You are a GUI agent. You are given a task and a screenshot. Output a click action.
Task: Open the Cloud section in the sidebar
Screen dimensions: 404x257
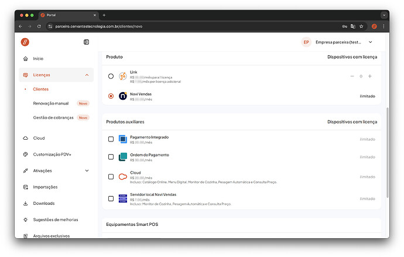click(39, 138)
